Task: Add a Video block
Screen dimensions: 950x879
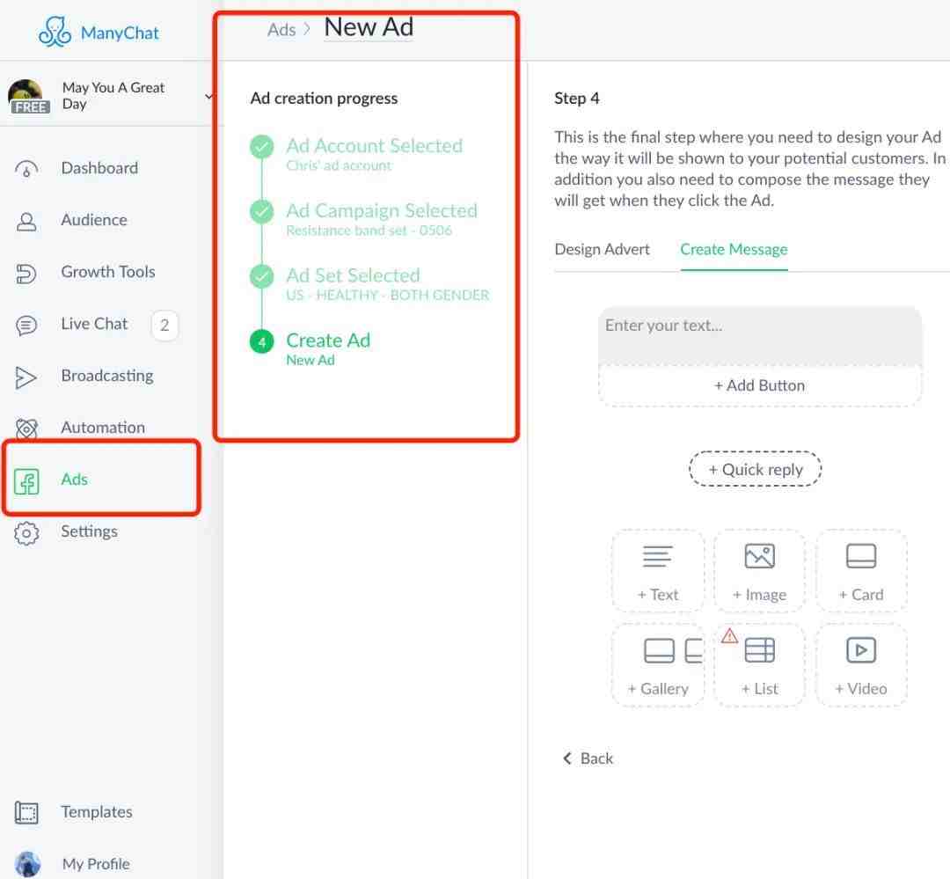Action: pyautogui.click(x=861, y=665)
